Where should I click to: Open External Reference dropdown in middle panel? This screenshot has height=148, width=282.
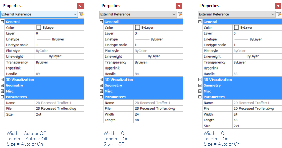(174, 14)
